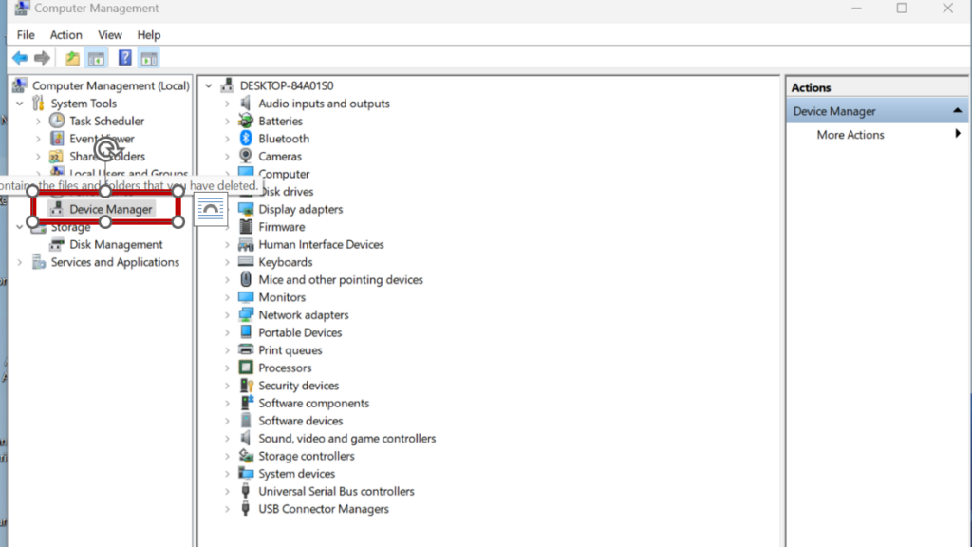The width and height of the screenshot is (972, 547).
Task: Expand the Display adapters node
Action: [x=228, y=210]
